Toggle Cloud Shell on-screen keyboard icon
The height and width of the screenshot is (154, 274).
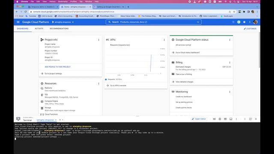(x=214, y=119)
